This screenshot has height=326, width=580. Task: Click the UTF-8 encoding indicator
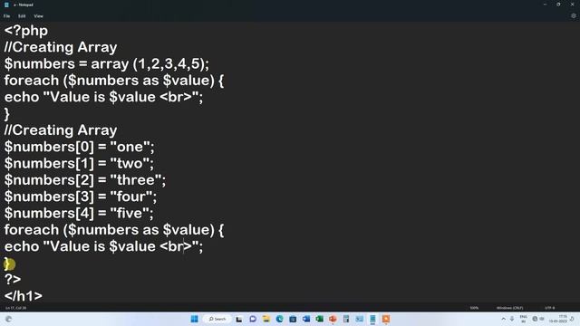(549, 308)
